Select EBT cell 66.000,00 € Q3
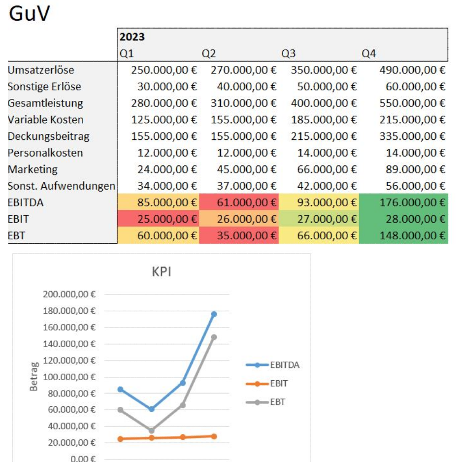This screenshot has width=462, height=462. click(319, 235)
